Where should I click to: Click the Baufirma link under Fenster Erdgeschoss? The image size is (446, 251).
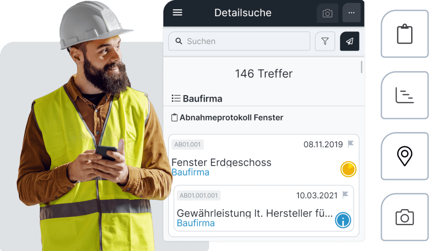pyautogui.click(x=190, y=173)
